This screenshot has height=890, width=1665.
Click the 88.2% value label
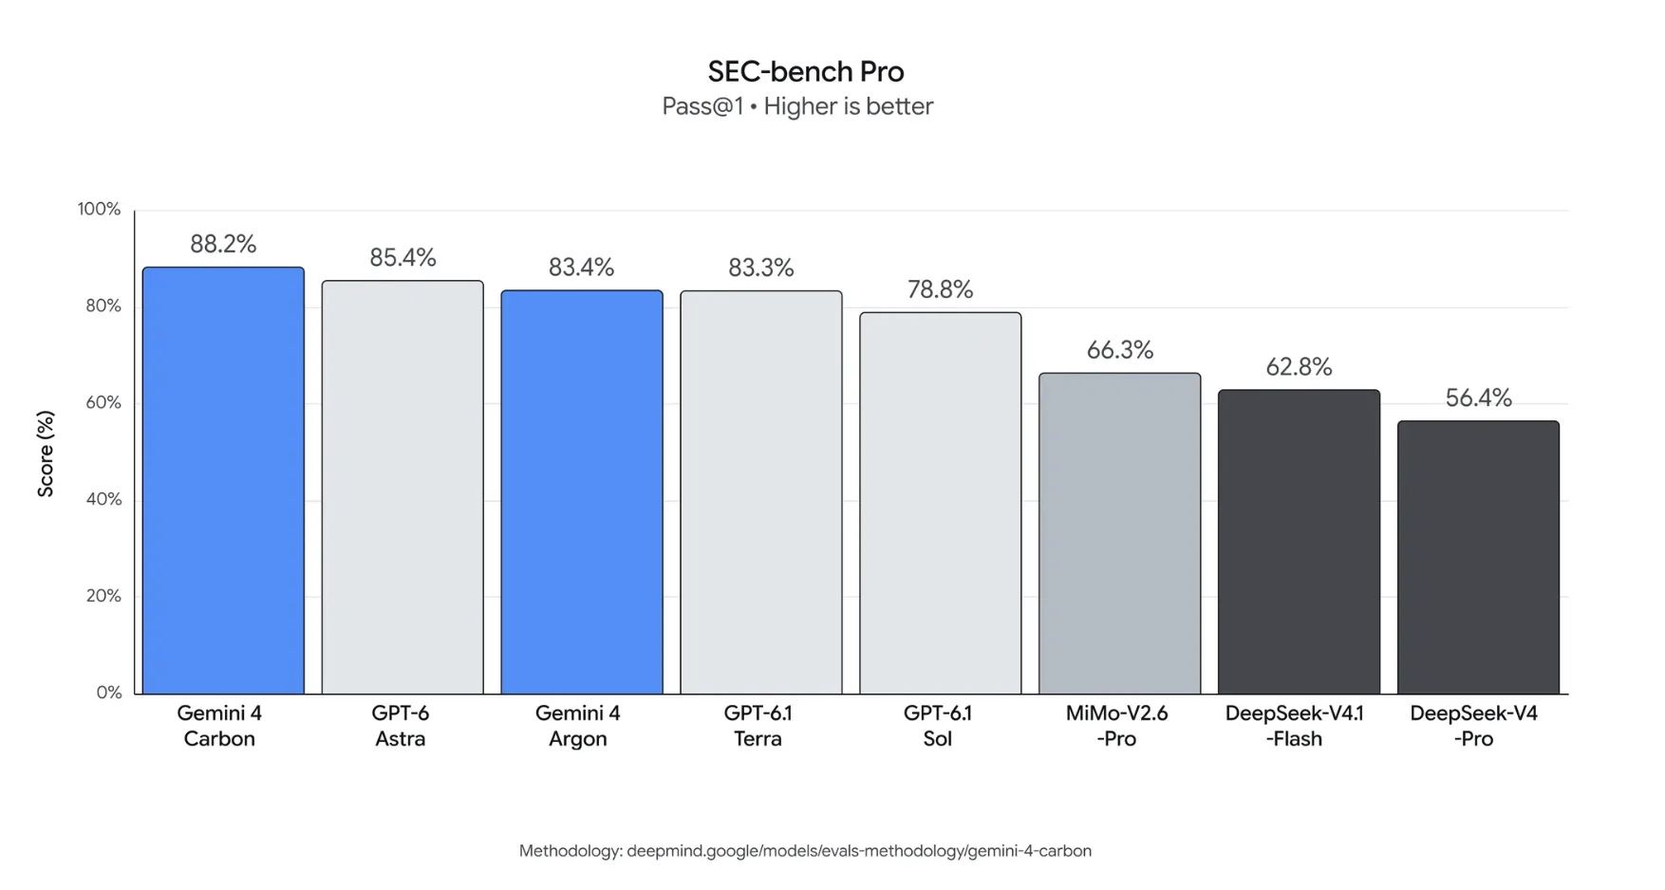223,244
